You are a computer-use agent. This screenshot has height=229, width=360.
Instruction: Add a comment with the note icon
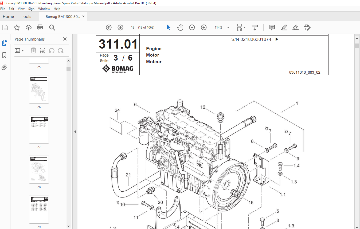pyautogui.click(x=272, y=27)
